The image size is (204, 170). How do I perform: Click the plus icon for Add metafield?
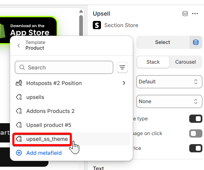tap(19, 153)
